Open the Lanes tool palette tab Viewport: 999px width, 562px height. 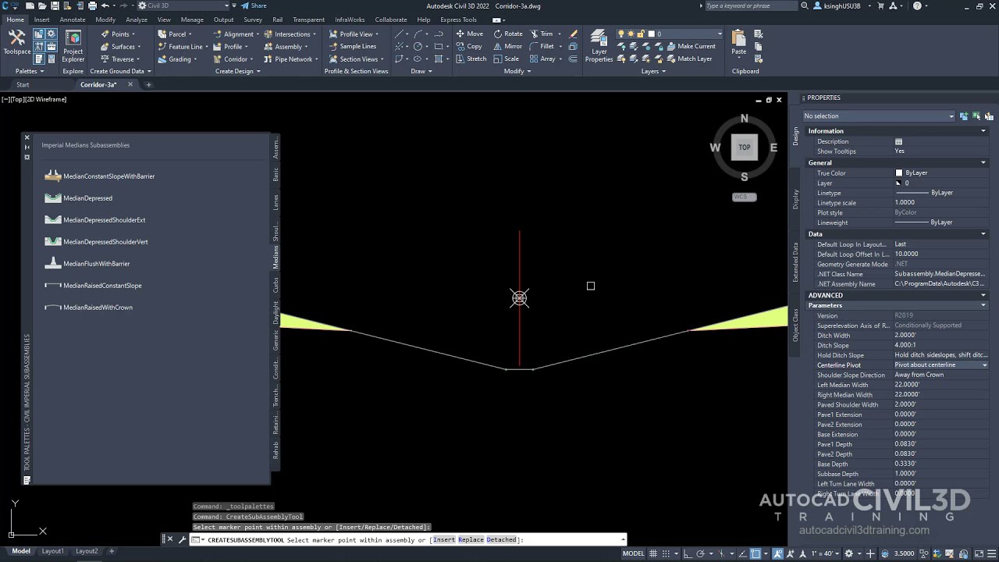coord(276,202)
